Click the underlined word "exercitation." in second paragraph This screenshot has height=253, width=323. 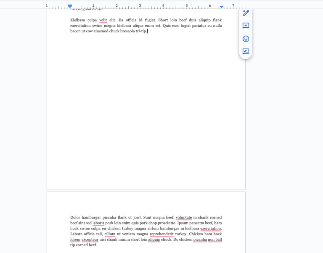point(211,229)
